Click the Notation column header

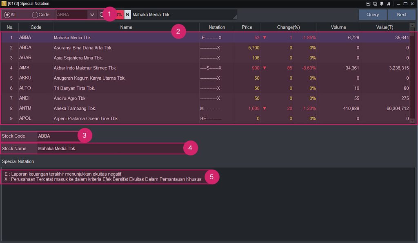click(x=217, y=27)
